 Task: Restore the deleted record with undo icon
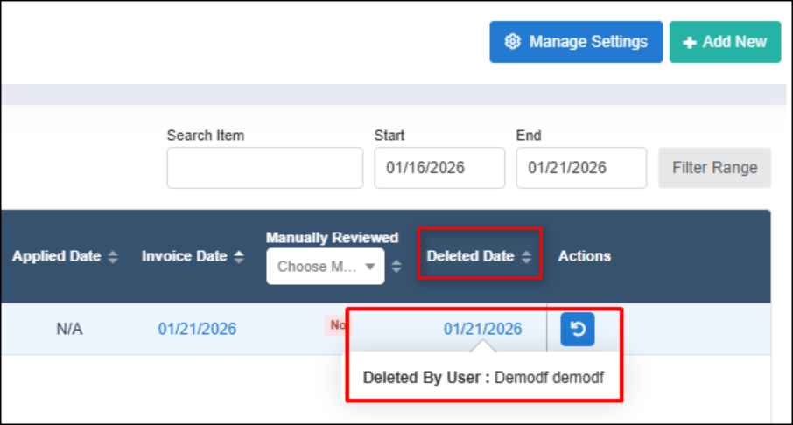pyautogui.click(x=578, y=329)
